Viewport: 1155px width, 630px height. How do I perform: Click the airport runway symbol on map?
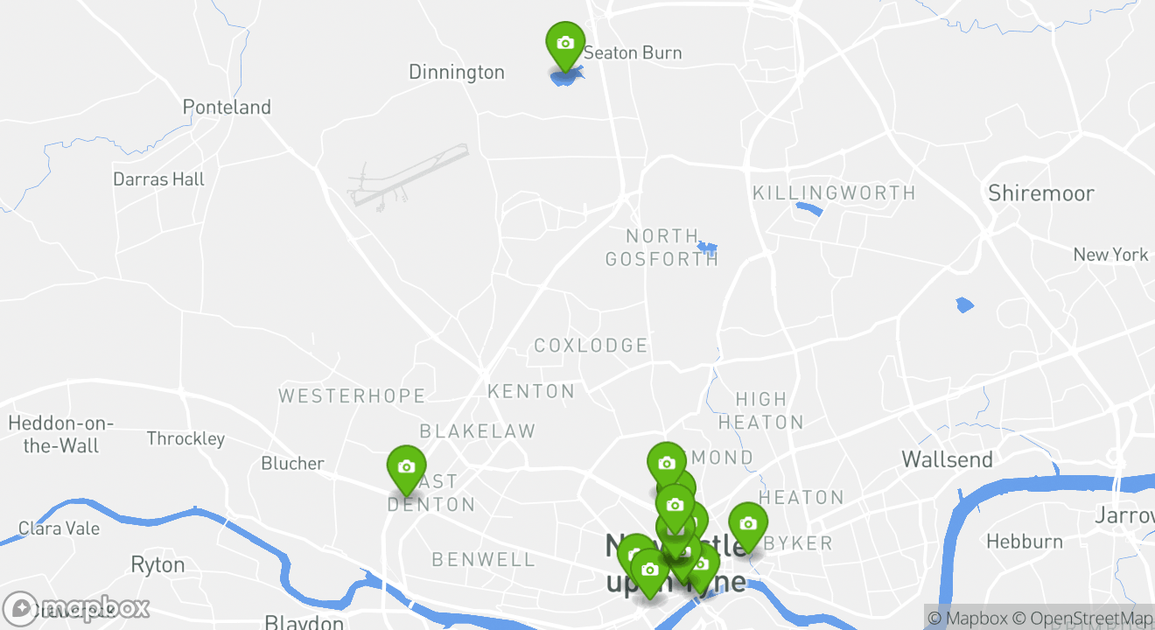pyautogui.click(x=408, y=178)
